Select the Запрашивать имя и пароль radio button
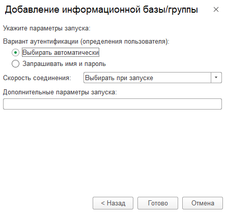This screenshot has width=225, height=212. point(15,64)
